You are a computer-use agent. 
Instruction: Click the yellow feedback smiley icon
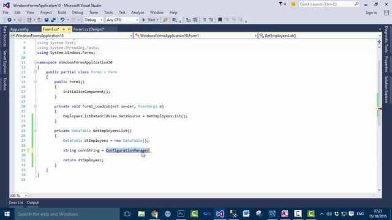293,4
